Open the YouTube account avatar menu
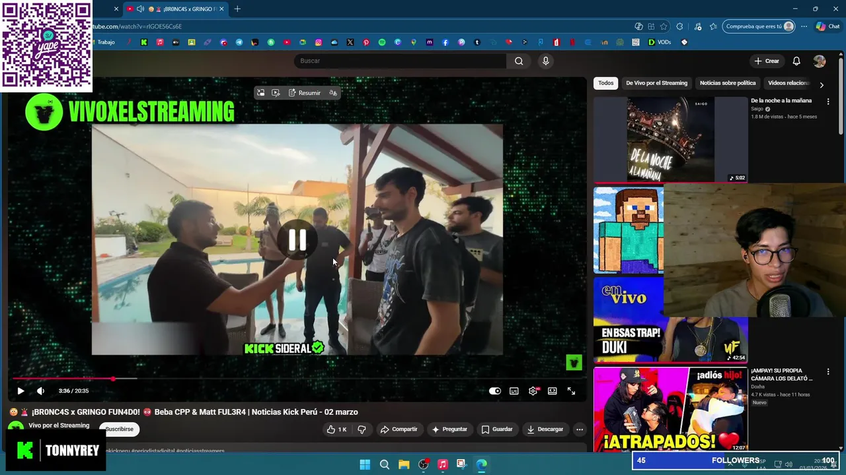Image resolution: width=846 pixels, height=475 pixels. 820,61
